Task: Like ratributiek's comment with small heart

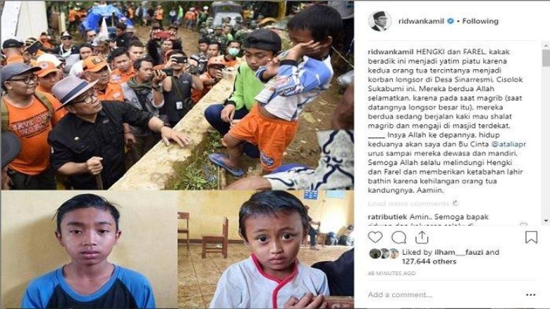Action: [523, 224]
